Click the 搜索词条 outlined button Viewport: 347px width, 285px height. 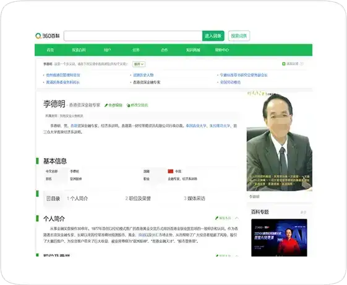(239, 36)
